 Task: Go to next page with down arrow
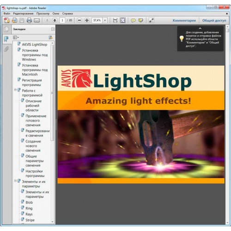(x=55, y=20)
